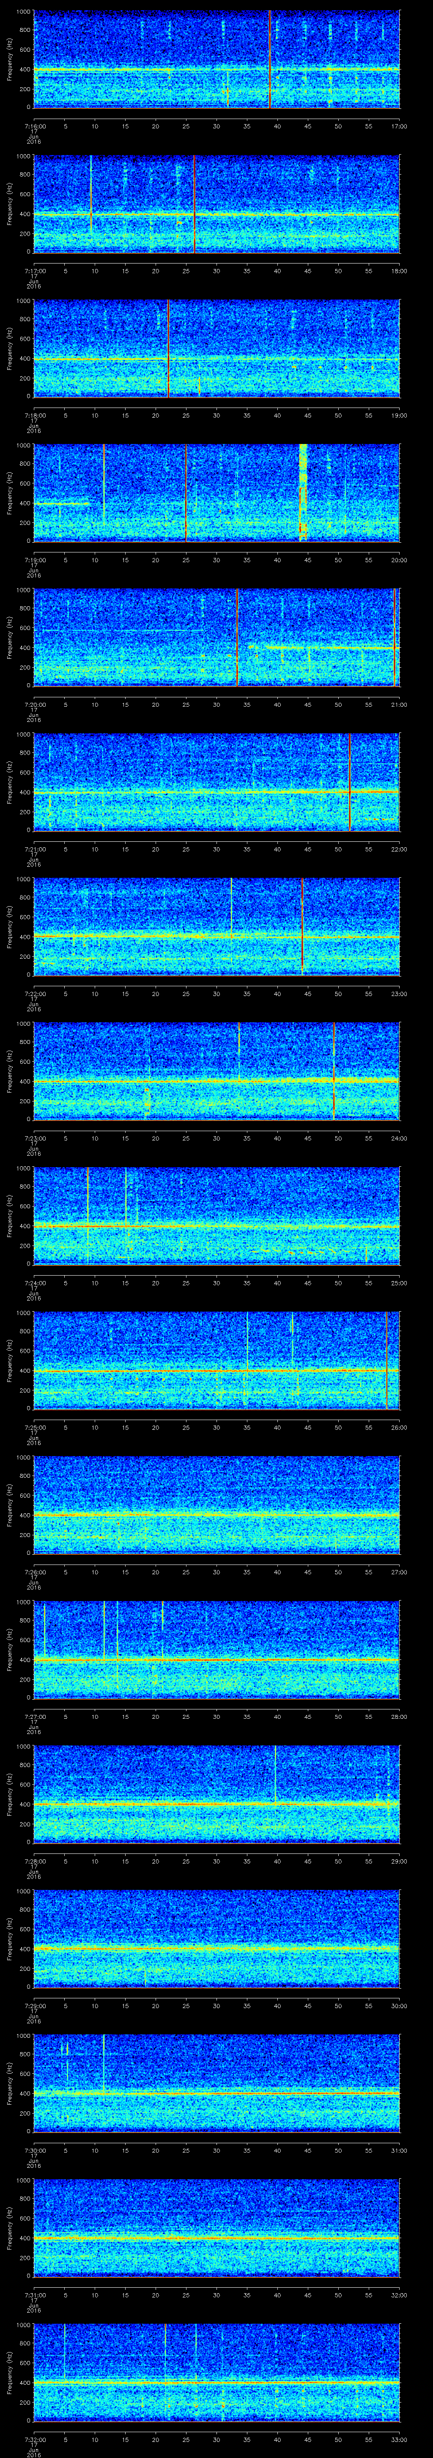This screenshot has height=2458, width=433.
Task: Click the 7:25:00 start time label
Action: [x=34, y=1427]
